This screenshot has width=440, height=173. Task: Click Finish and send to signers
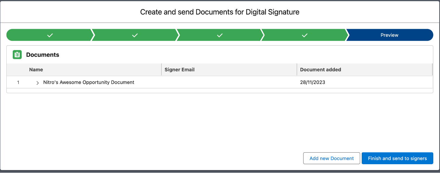pos(397,158)
